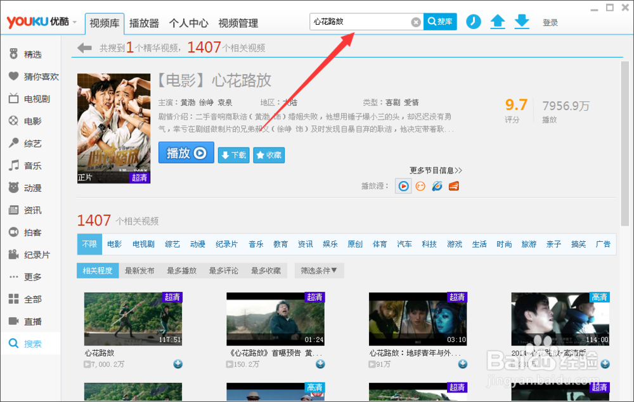Click the download arrow icon in the top bar
This screenshot has height=402, width=634.
[x=522, y=22]
